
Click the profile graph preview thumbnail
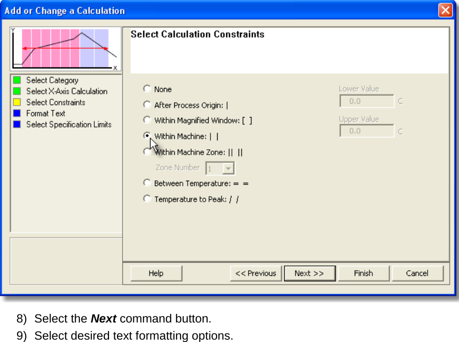[66, 49]
